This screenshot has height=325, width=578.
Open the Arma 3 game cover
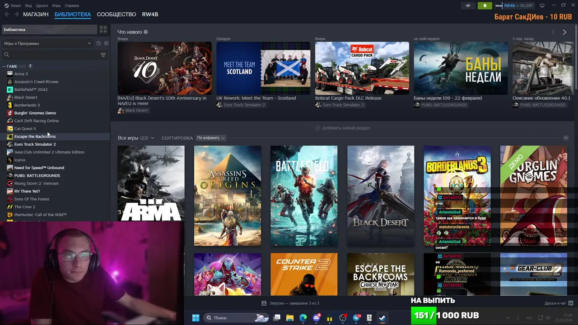click(x=151, y=183)
